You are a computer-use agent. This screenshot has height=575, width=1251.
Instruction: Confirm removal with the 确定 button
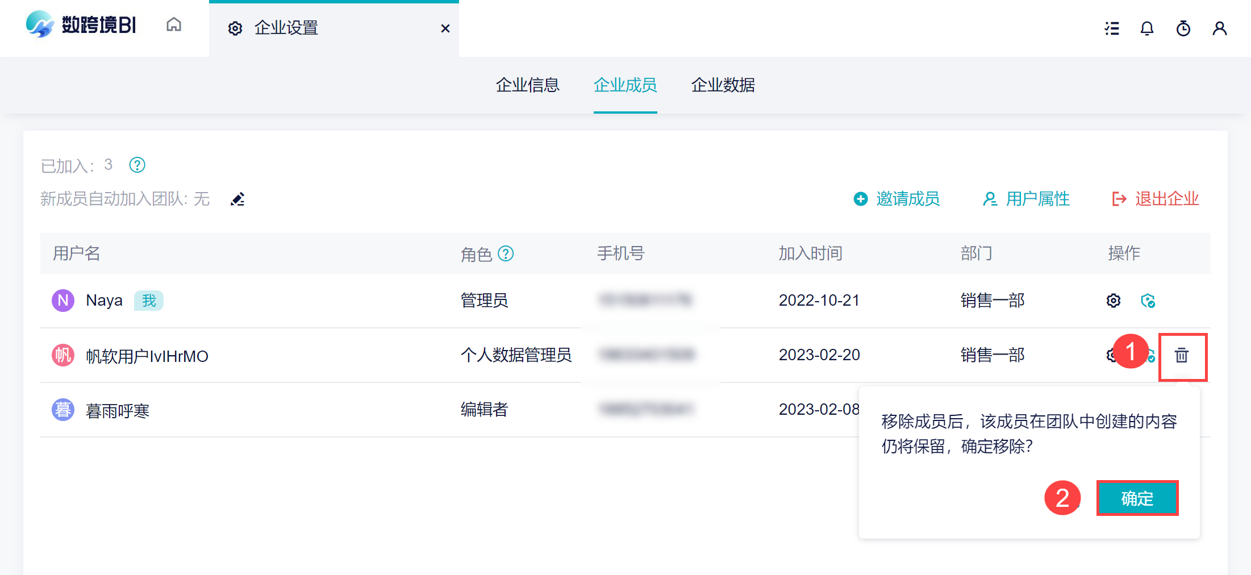[1137, 498]
